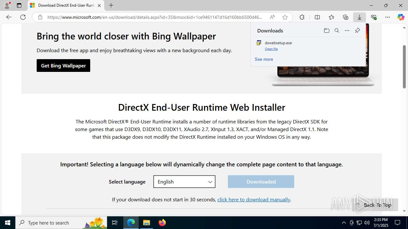Viewport: 408px width, 229px height.
Task: Click the Downloaded button
Action: [261, 182]
